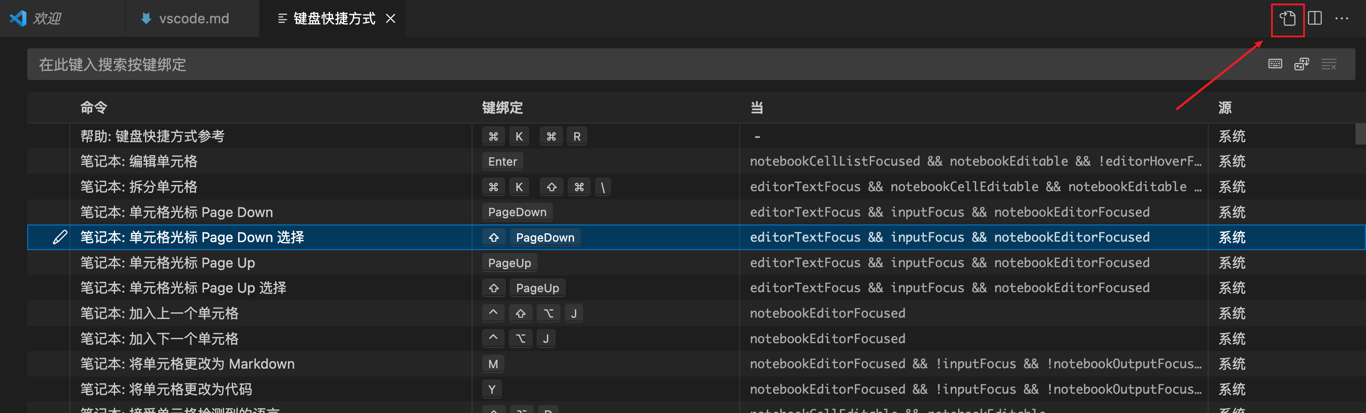Click the Enter keybinding cell

[502, 161]
